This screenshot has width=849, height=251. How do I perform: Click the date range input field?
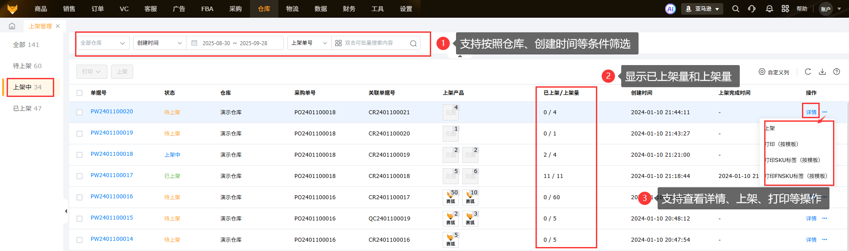click(235, 43)
